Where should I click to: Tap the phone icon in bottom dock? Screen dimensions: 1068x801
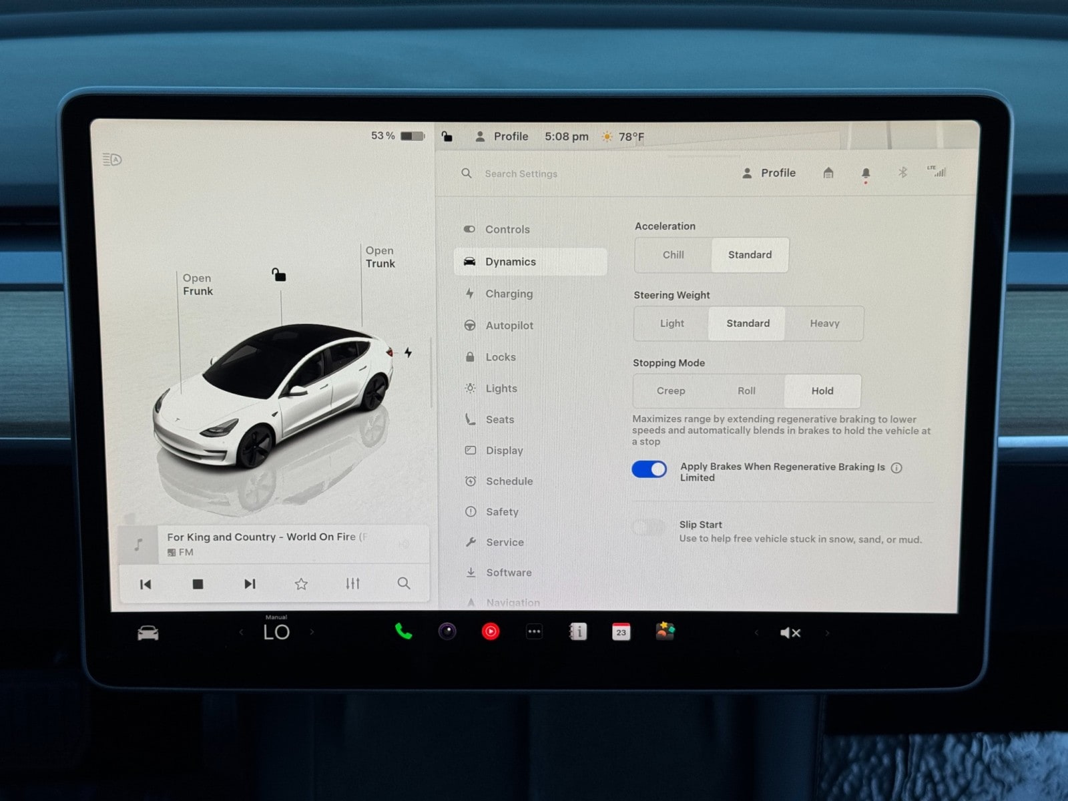403,631
